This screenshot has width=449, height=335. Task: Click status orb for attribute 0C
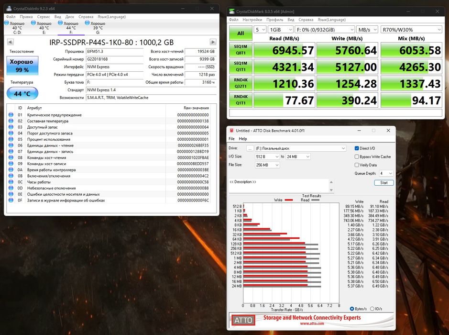coord(11,182)
